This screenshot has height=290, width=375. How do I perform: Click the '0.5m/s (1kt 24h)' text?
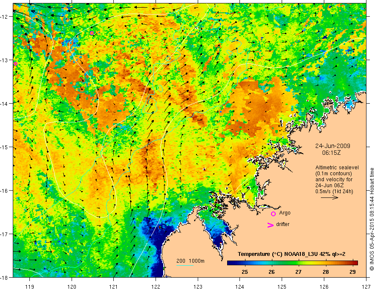334,191
